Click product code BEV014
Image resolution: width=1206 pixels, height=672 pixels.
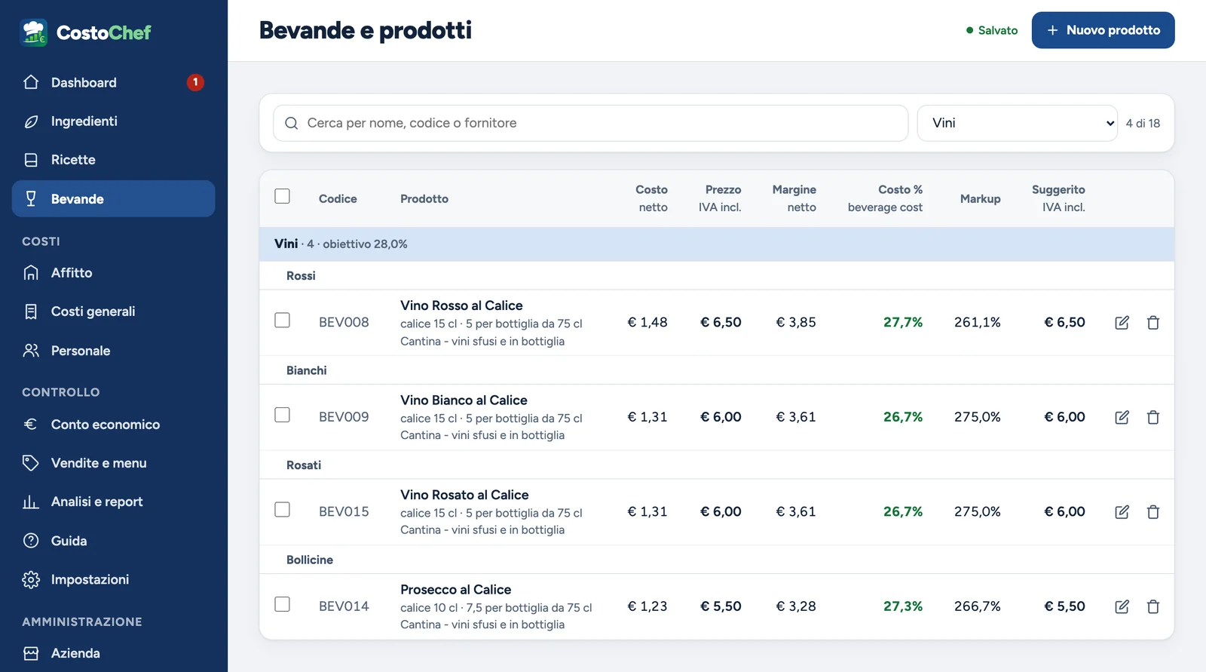click(x=344, y=606)
